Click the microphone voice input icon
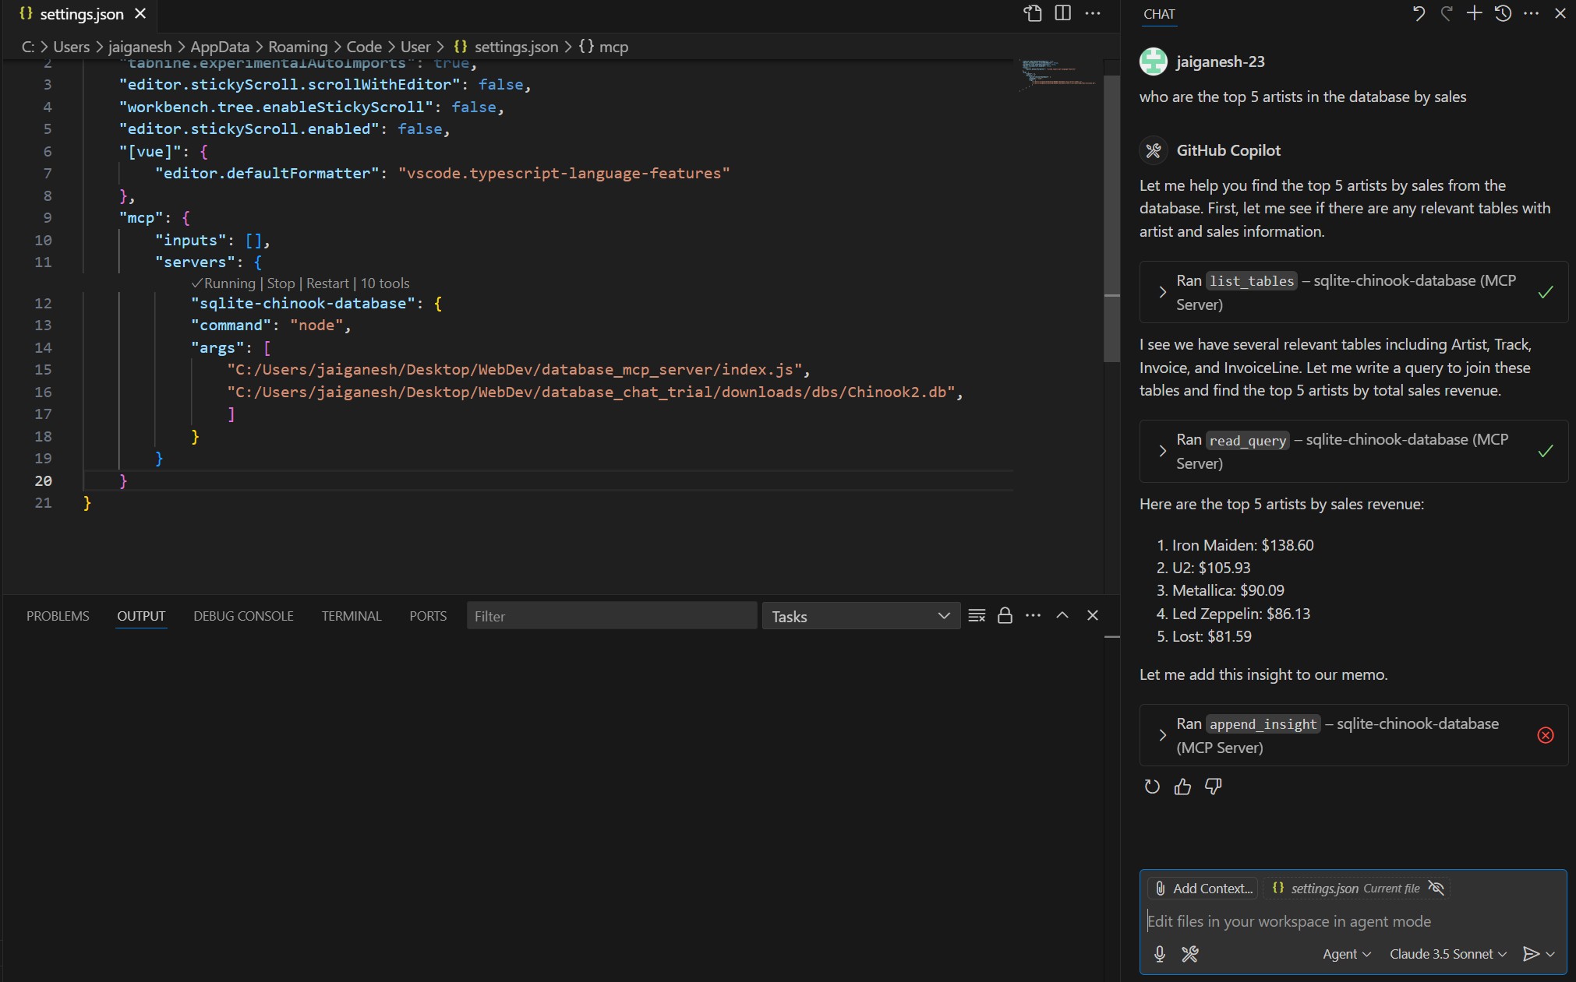Image resolution: width=1576 pixels, height=982 pixels. click(1160, 954)
